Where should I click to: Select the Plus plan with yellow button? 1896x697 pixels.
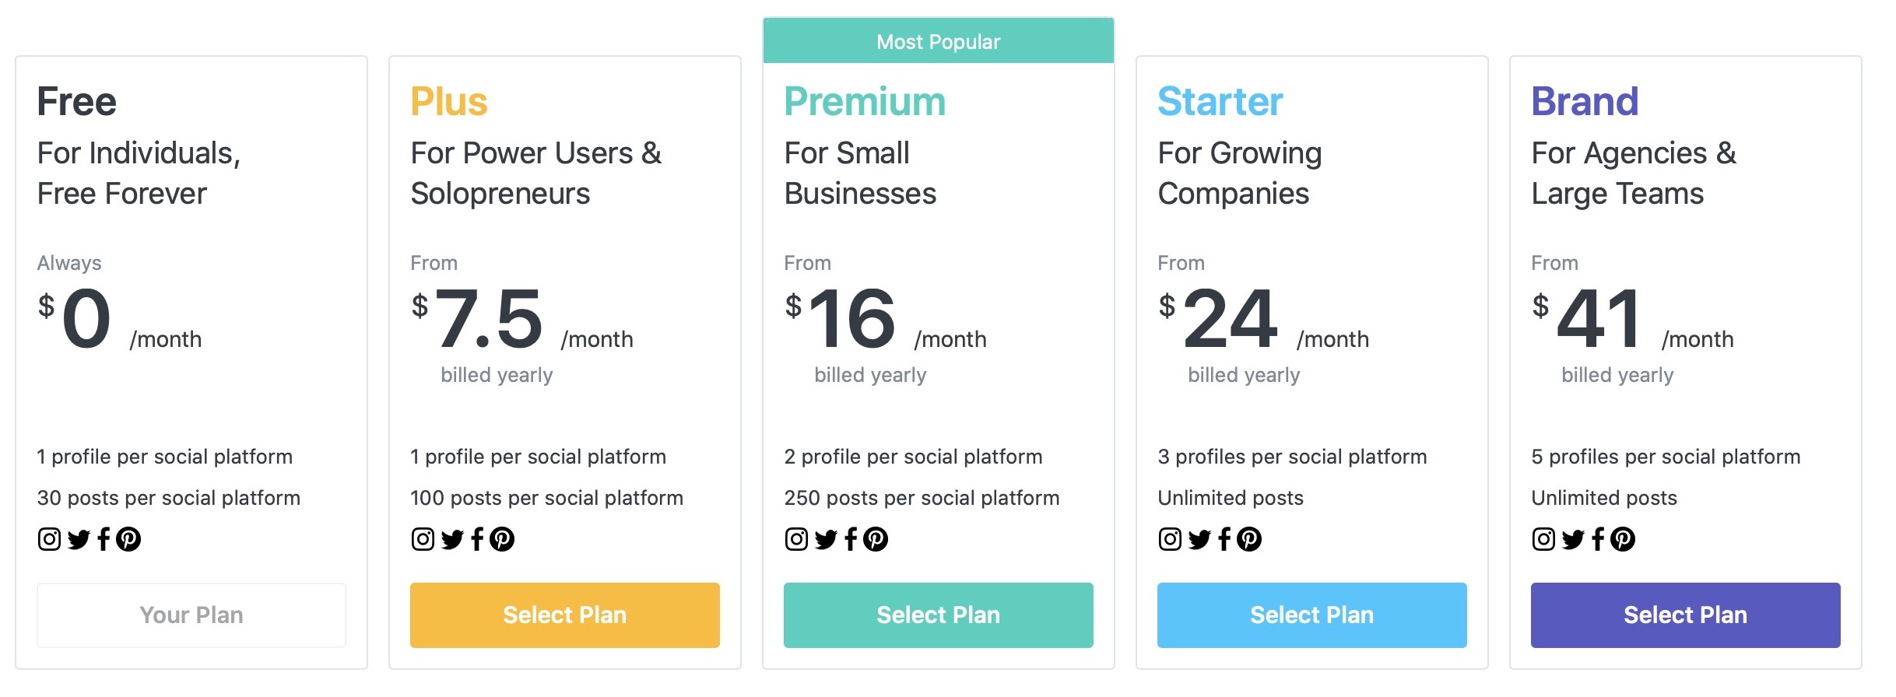(x=564, y=615)
